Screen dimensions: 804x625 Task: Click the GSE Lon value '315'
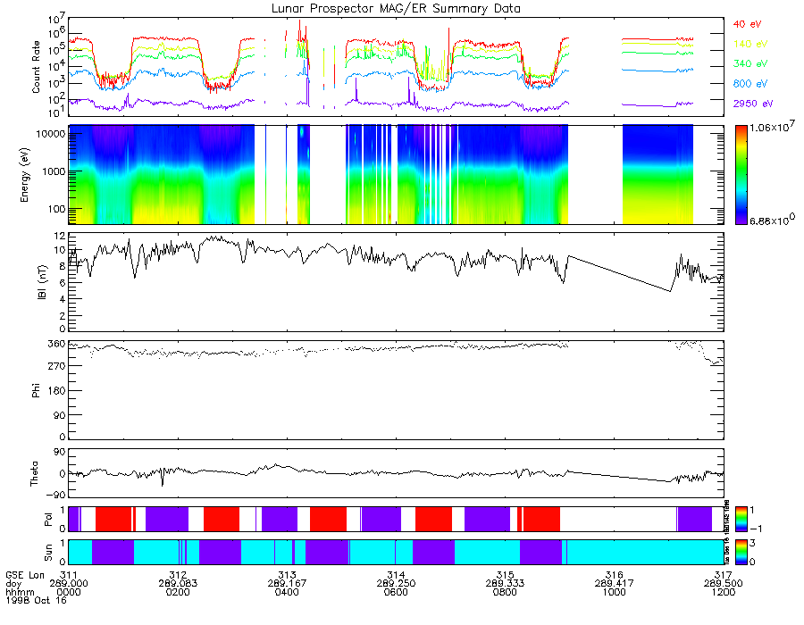click(x=505, y=575)
